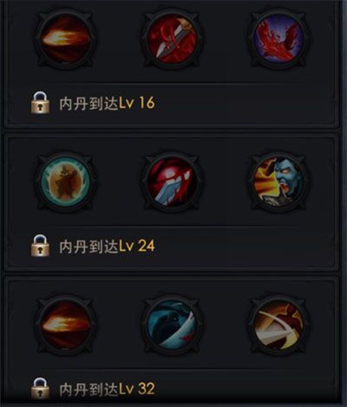Choose the golden sword slash skill icon
The width and height of the screenshot is (347, 407).
tap(278, 325)
